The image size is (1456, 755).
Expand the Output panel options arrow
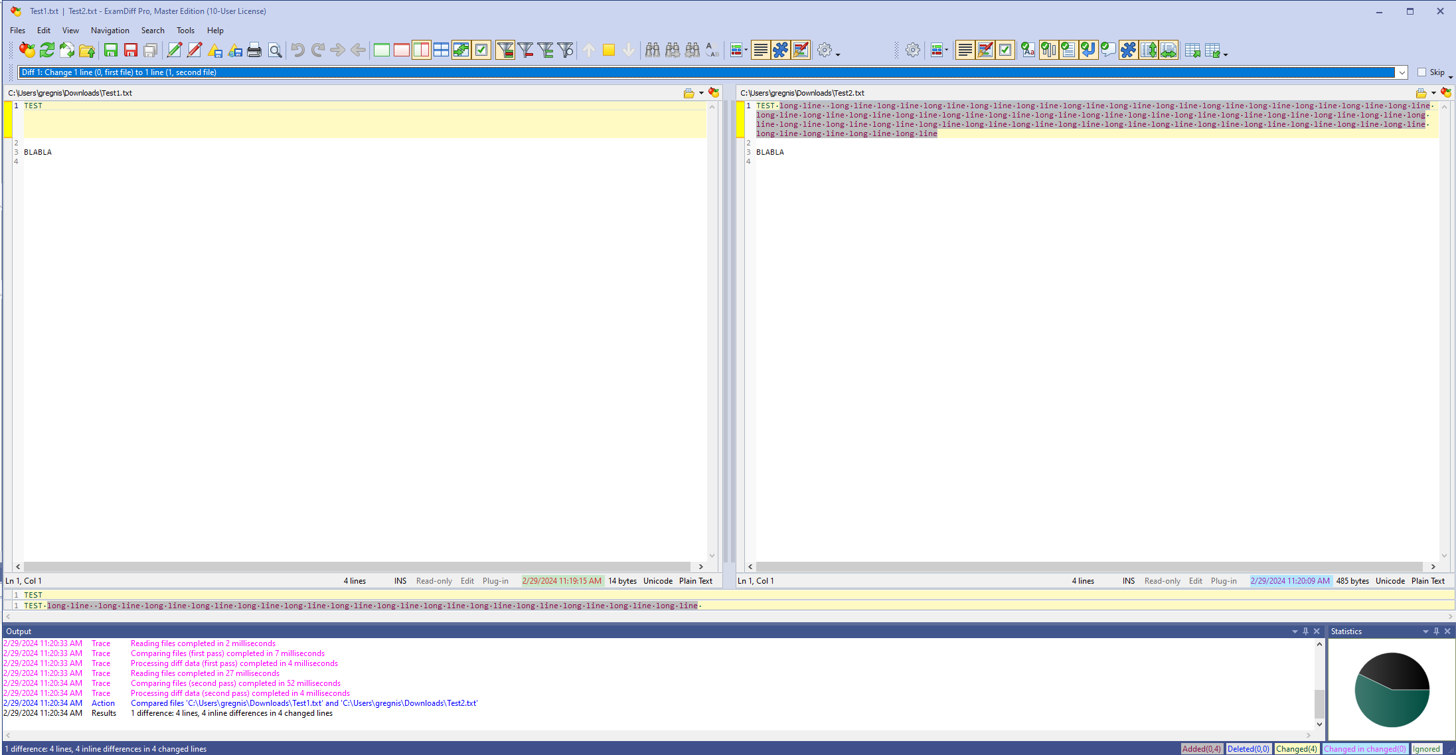1295,631
